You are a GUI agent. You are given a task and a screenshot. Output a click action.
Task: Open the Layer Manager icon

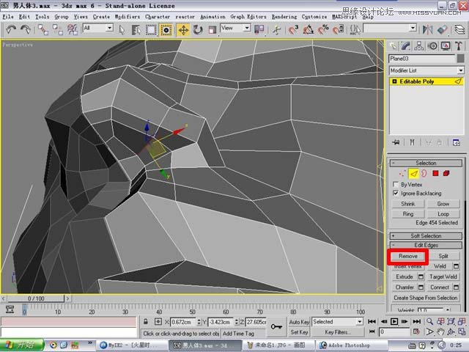pos(460,29)
